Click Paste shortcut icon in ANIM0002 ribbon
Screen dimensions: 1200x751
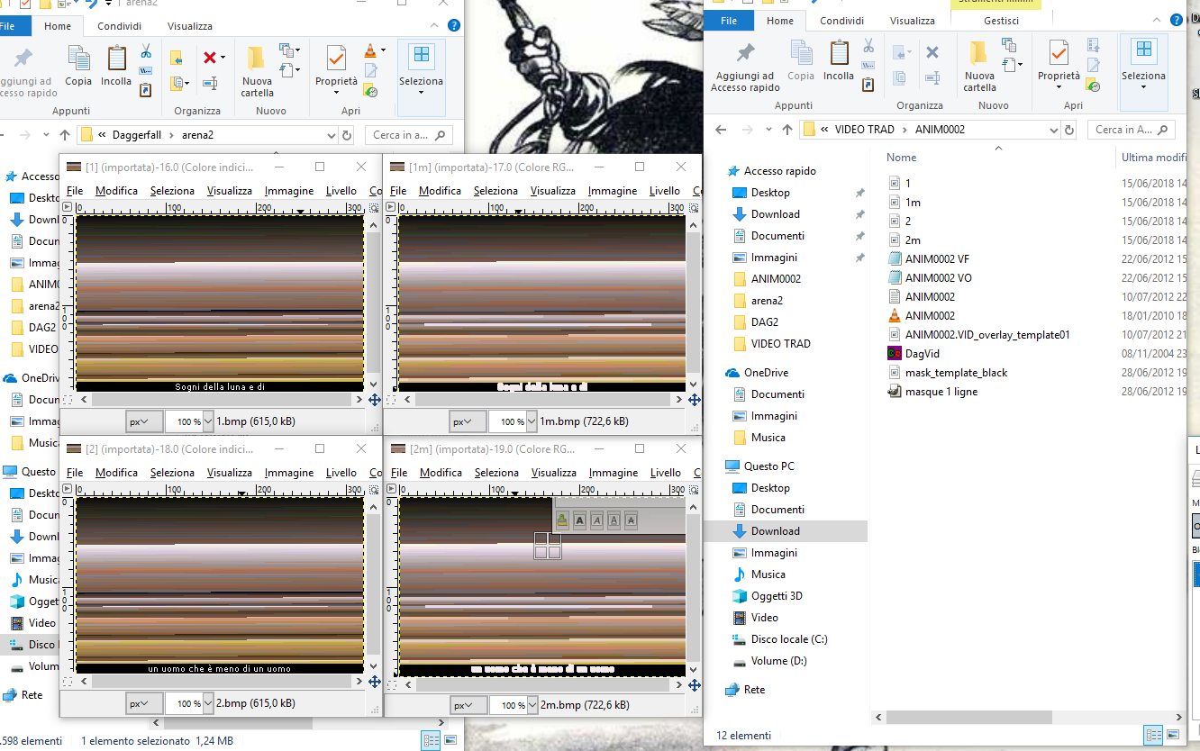(x=868, y=85)
